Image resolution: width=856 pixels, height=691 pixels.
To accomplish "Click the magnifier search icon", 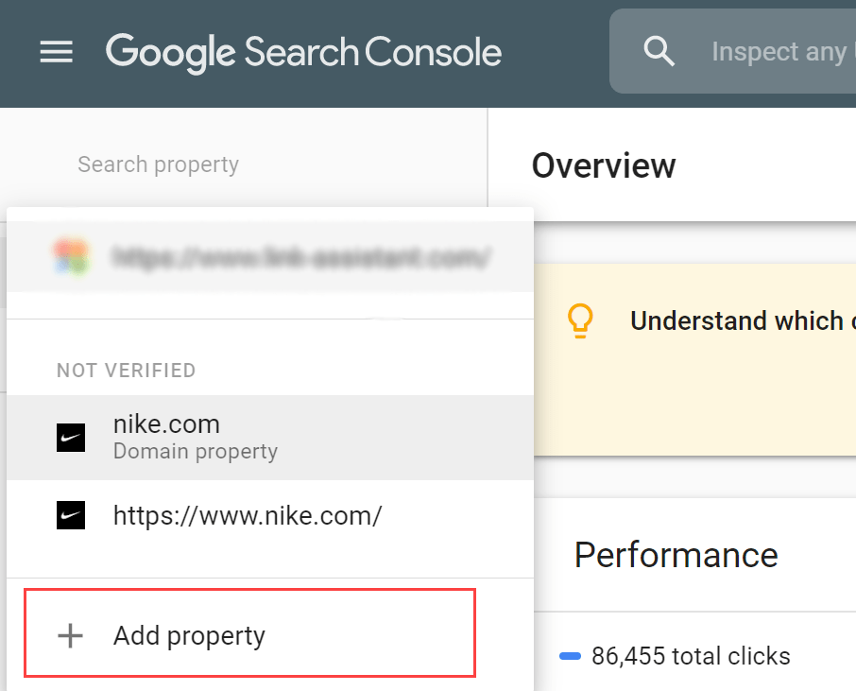I will [659, 51].
